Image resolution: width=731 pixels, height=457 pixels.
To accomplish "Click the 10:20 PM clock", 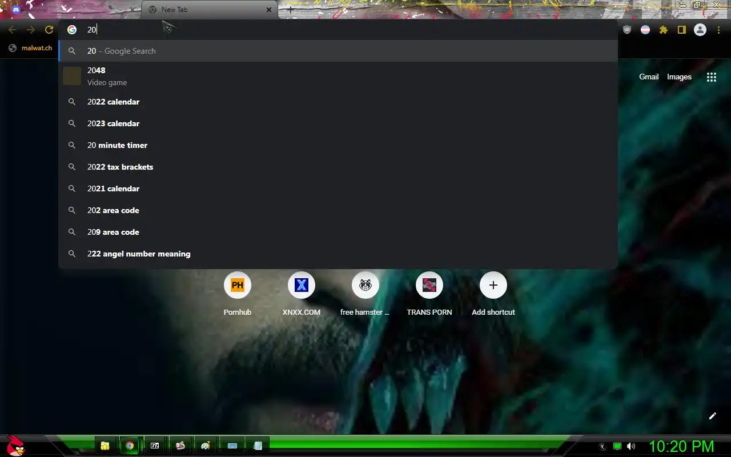I will 681,446.
